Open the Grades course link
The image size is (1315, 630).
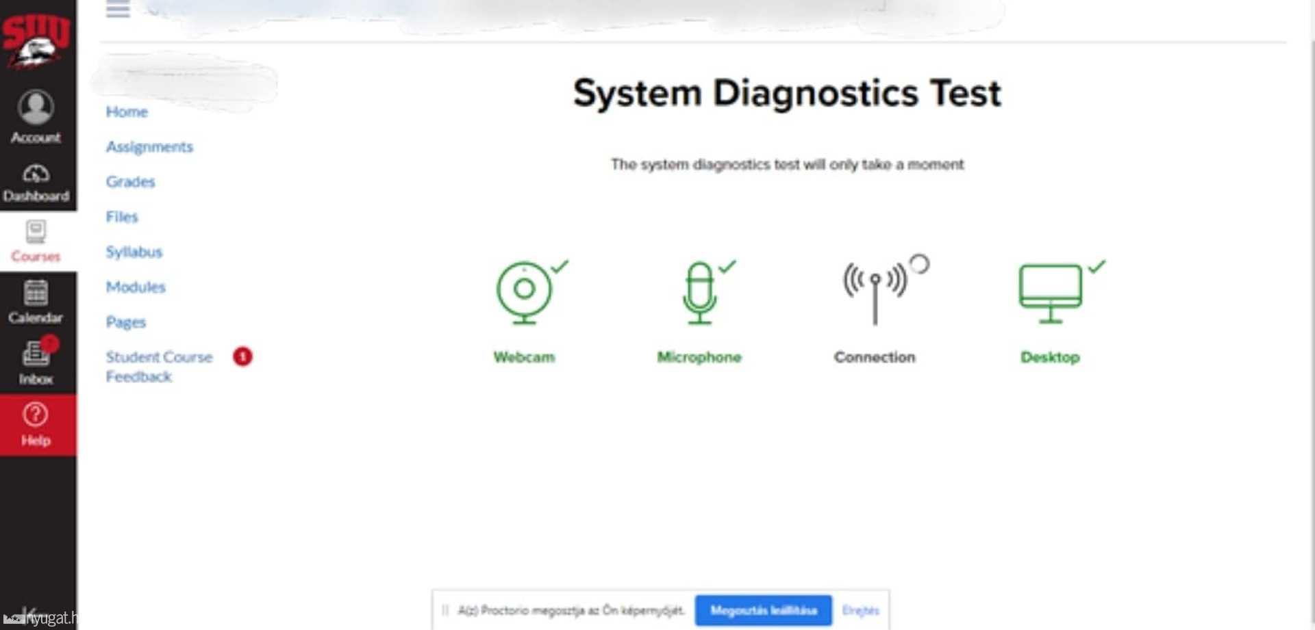pos(130,181)
